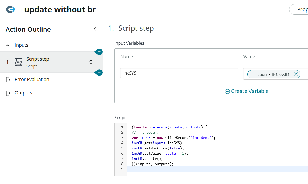Viewport: 308px width, 184px height.
Task: Click the Value column header
Action: [x=249, y=57]
